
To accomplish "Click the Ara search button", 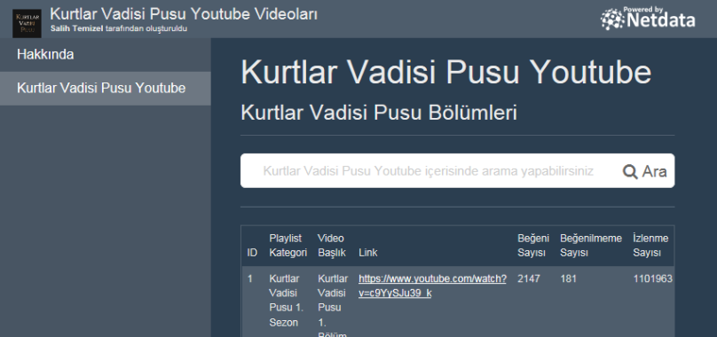I will click(x=645, y=171).
